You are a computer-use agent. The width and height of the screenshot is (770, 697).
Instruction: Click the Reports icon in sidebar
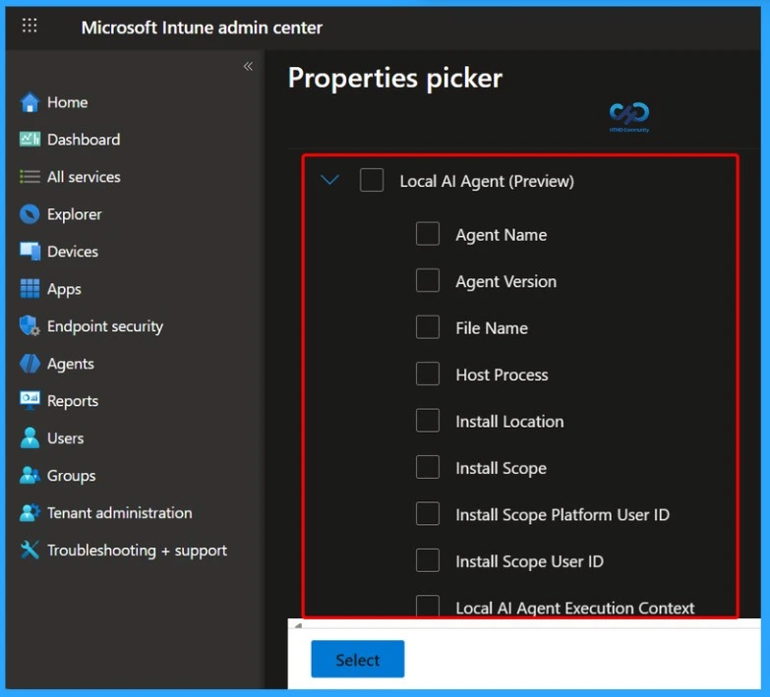point(30,400)
